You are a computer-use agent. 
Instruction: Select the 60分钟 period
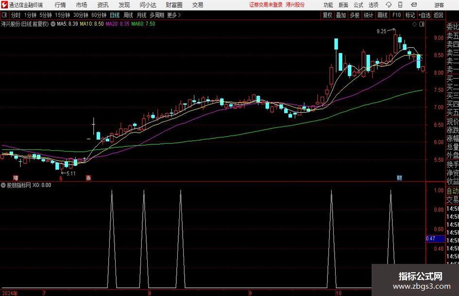[x=99, y=15]
